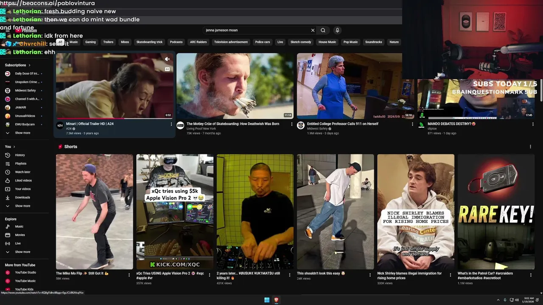Play the Motley Crüe skateboarding thumbnail
The image size is (543, 305).
[x=235, y=86]
